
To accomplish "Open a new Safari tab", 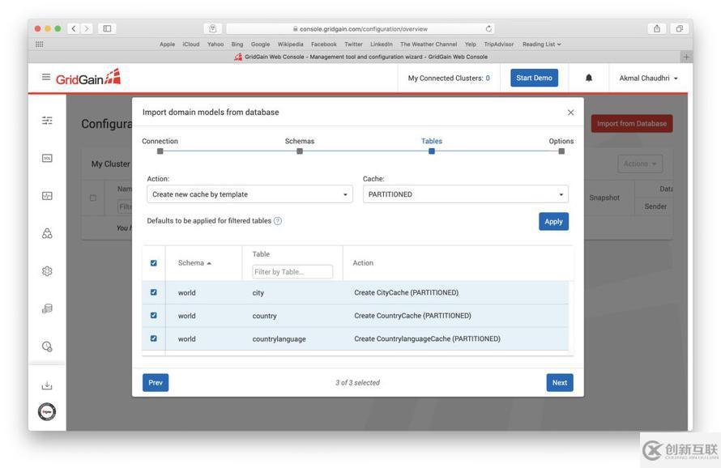I will pos(686,57).
